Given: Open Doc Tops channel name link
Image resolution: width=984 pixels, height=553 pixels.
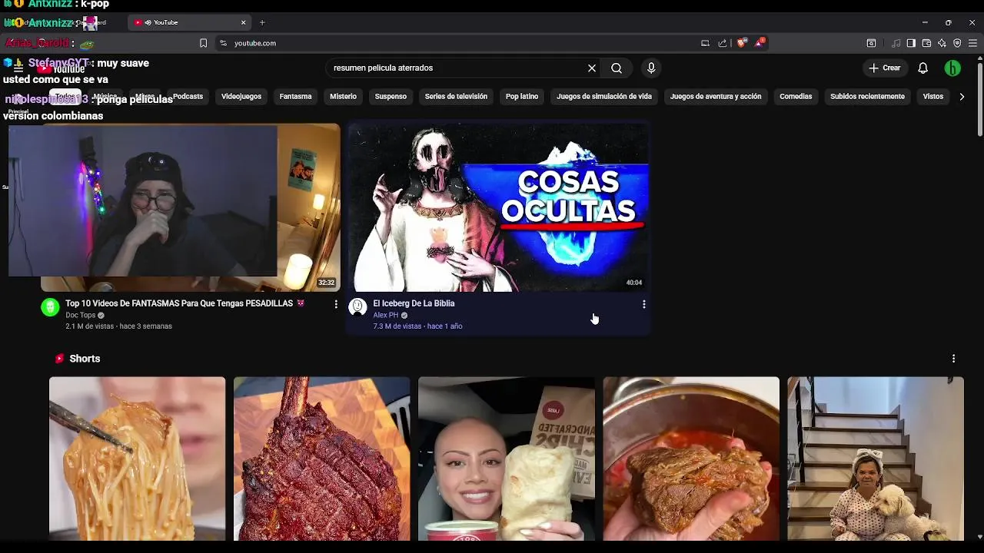Looking at the screenshot, I should pos(80,315).
